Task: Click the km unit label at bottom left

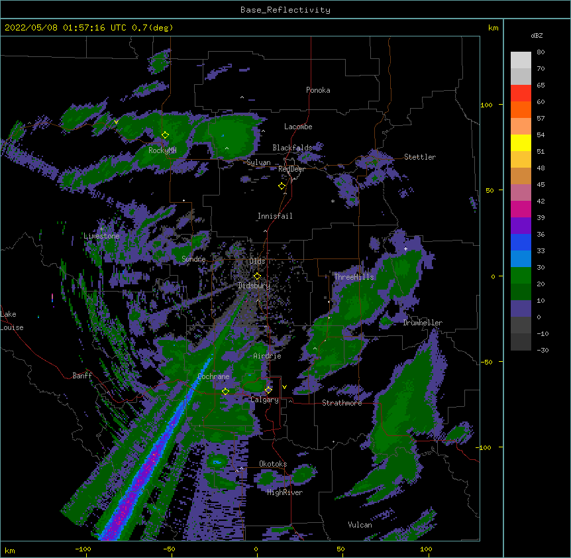Action: point(10,550)
